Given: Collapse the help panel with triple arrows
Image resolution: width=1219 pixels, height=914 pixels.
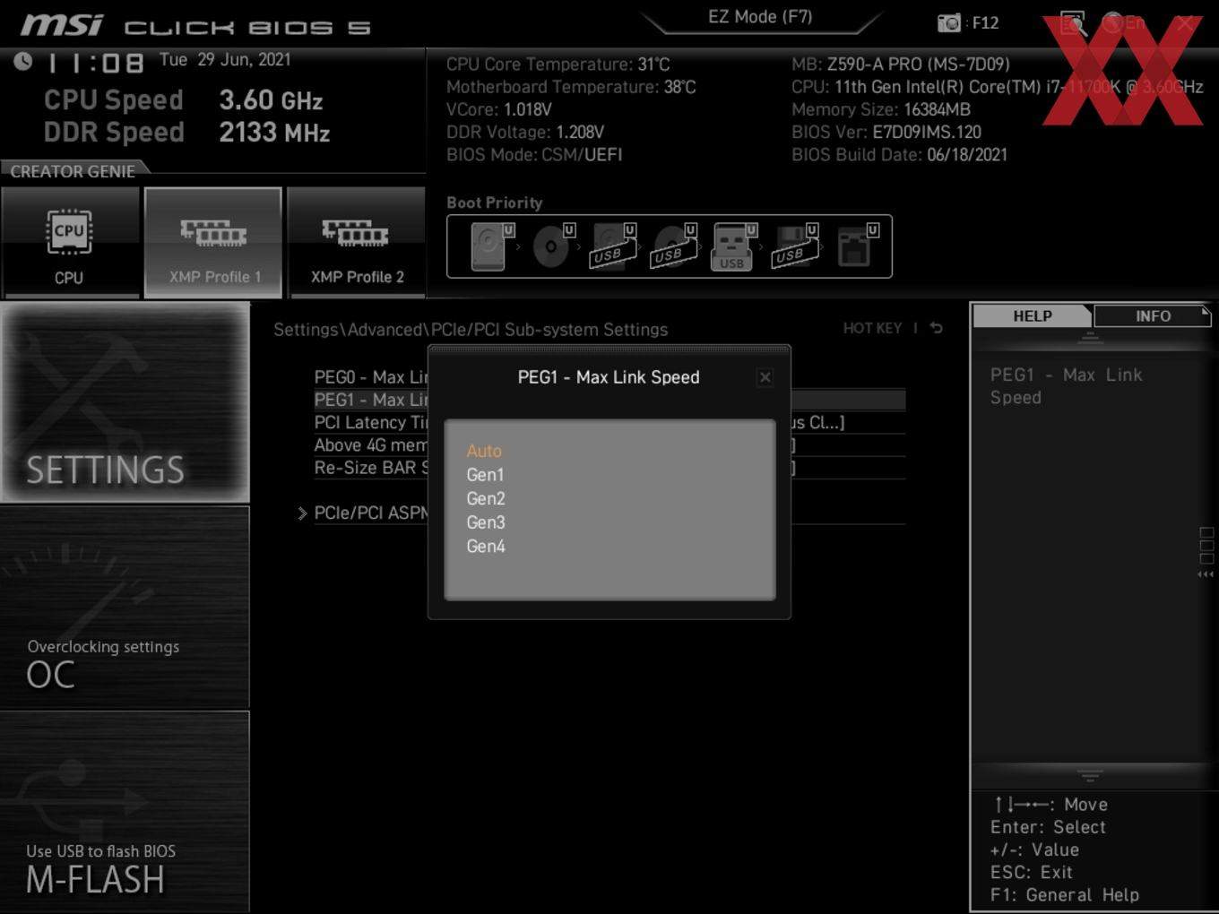Looking at the screenshot, I should click(1206, 574).
